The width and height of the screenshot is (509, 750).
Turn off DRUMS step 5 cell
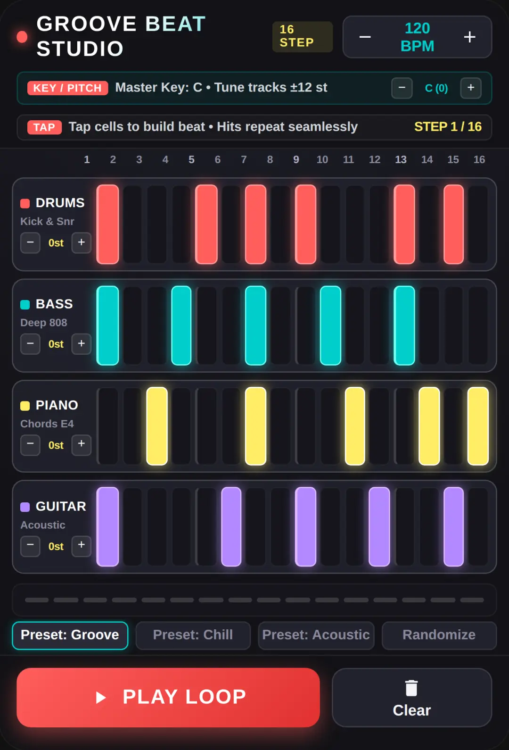coord(206,225)
